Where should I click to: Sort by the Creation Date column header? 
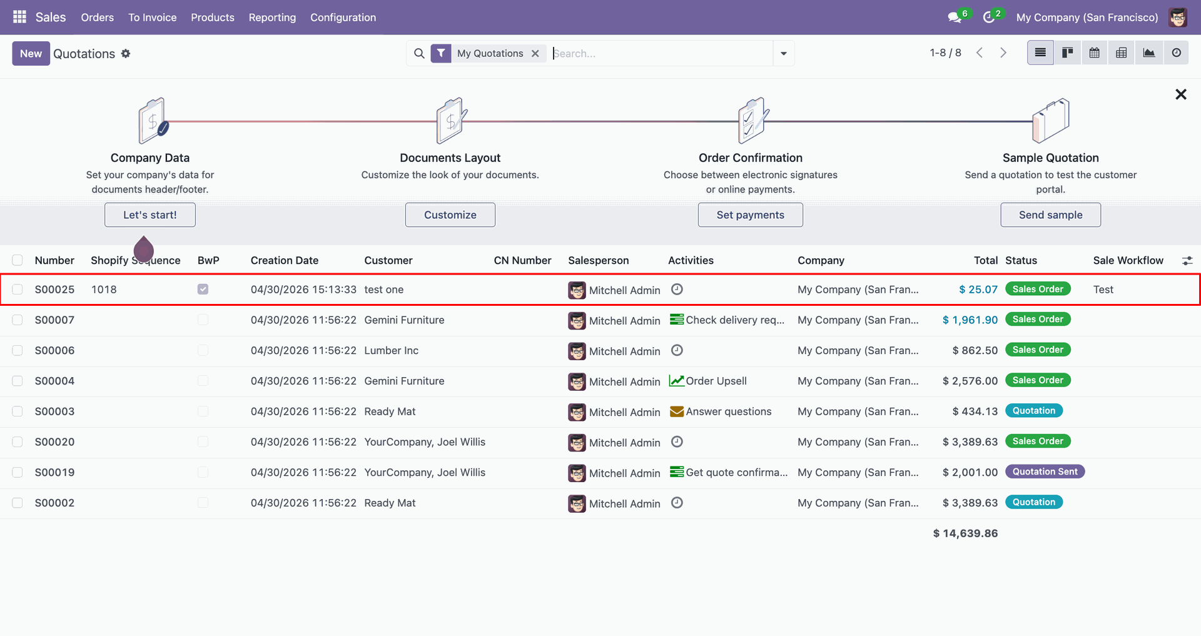pos(285,261)
